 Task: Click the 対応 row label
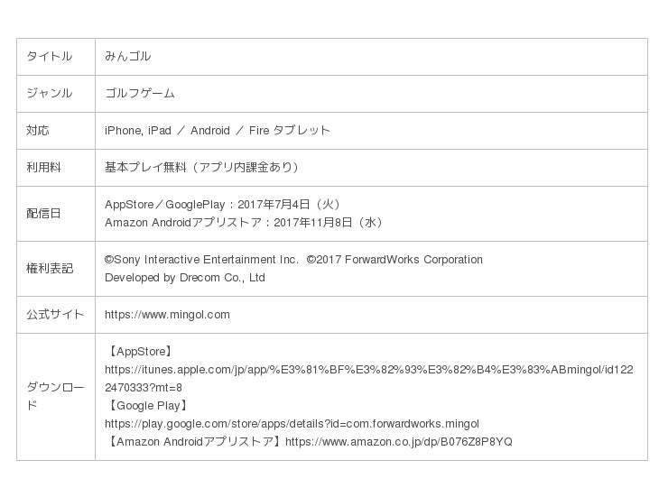click(x=38, y=131)
